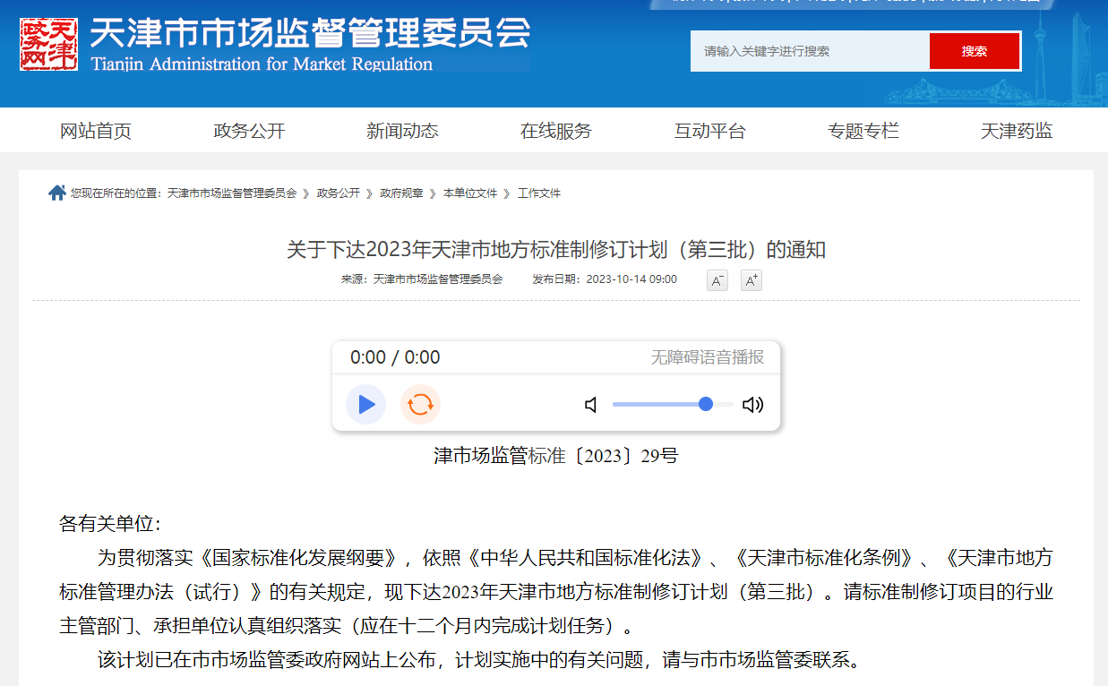This screenshot has width=1108, height=686.
Task: Click the Tianjin government logo emblem
Action: point(48,45)
